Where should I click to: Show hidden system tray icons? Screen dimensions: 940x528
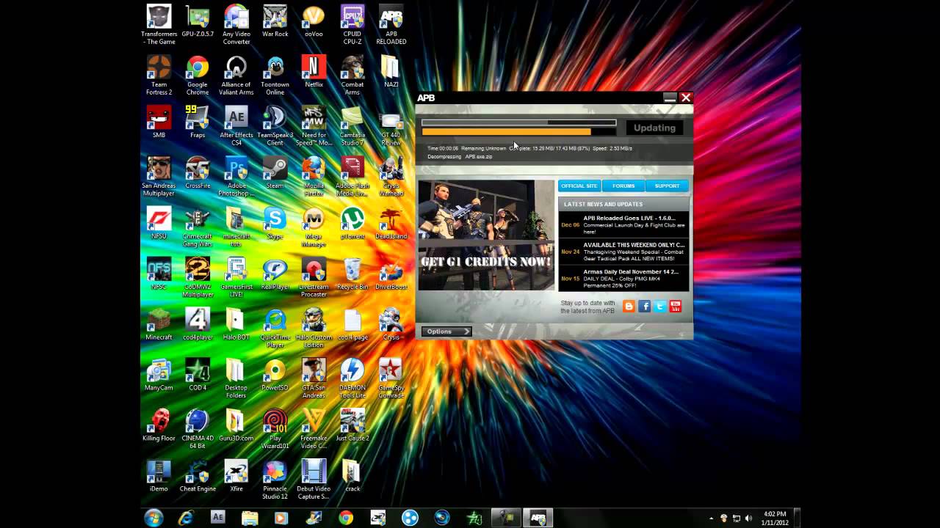[x=711, y=518]
